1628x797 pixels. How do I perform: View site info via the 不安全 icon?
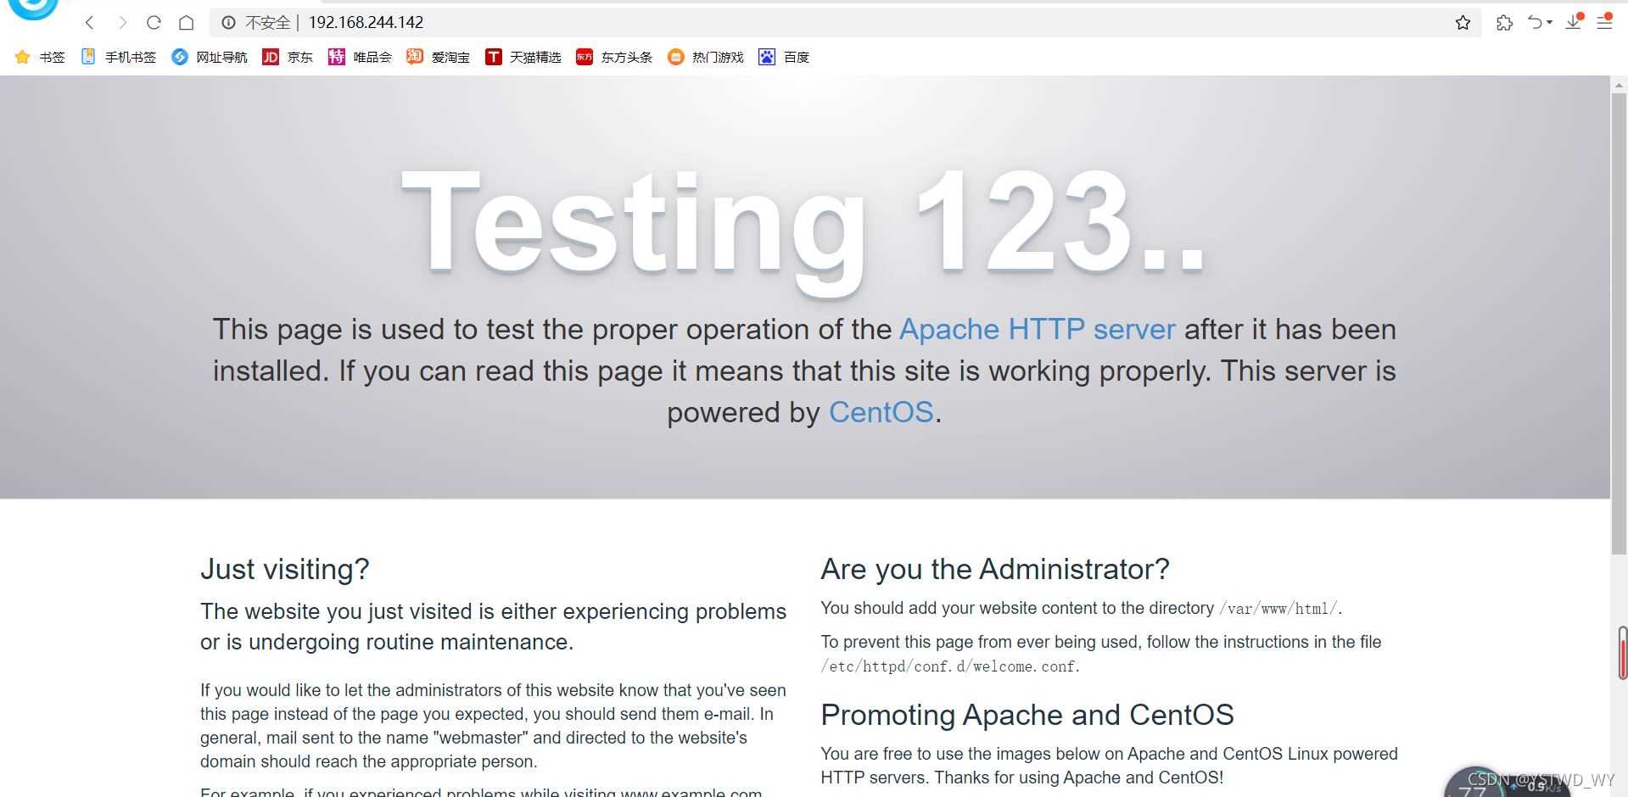tap(229, 23)
